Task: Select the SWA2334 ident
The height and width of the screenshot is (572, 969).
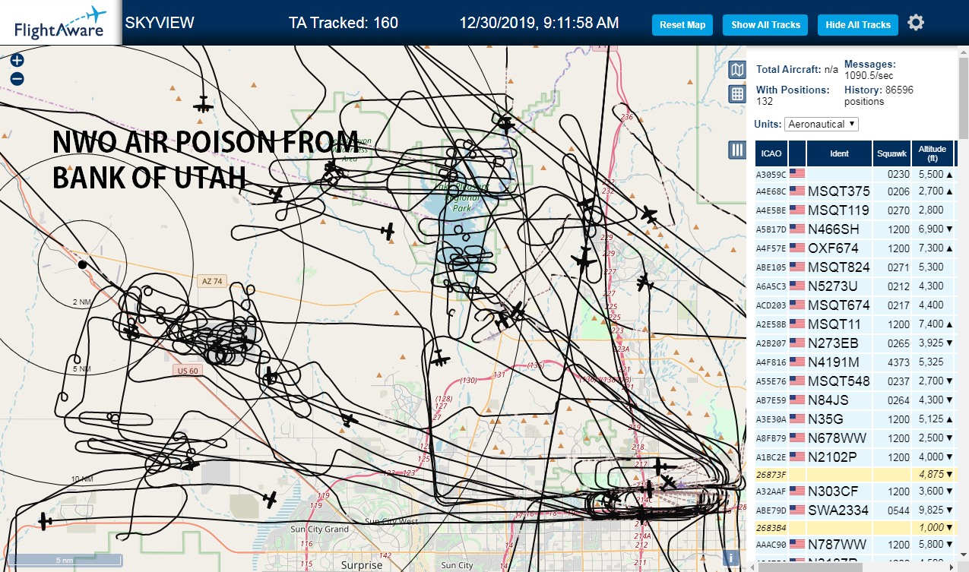Action: [x=838, y=510]
